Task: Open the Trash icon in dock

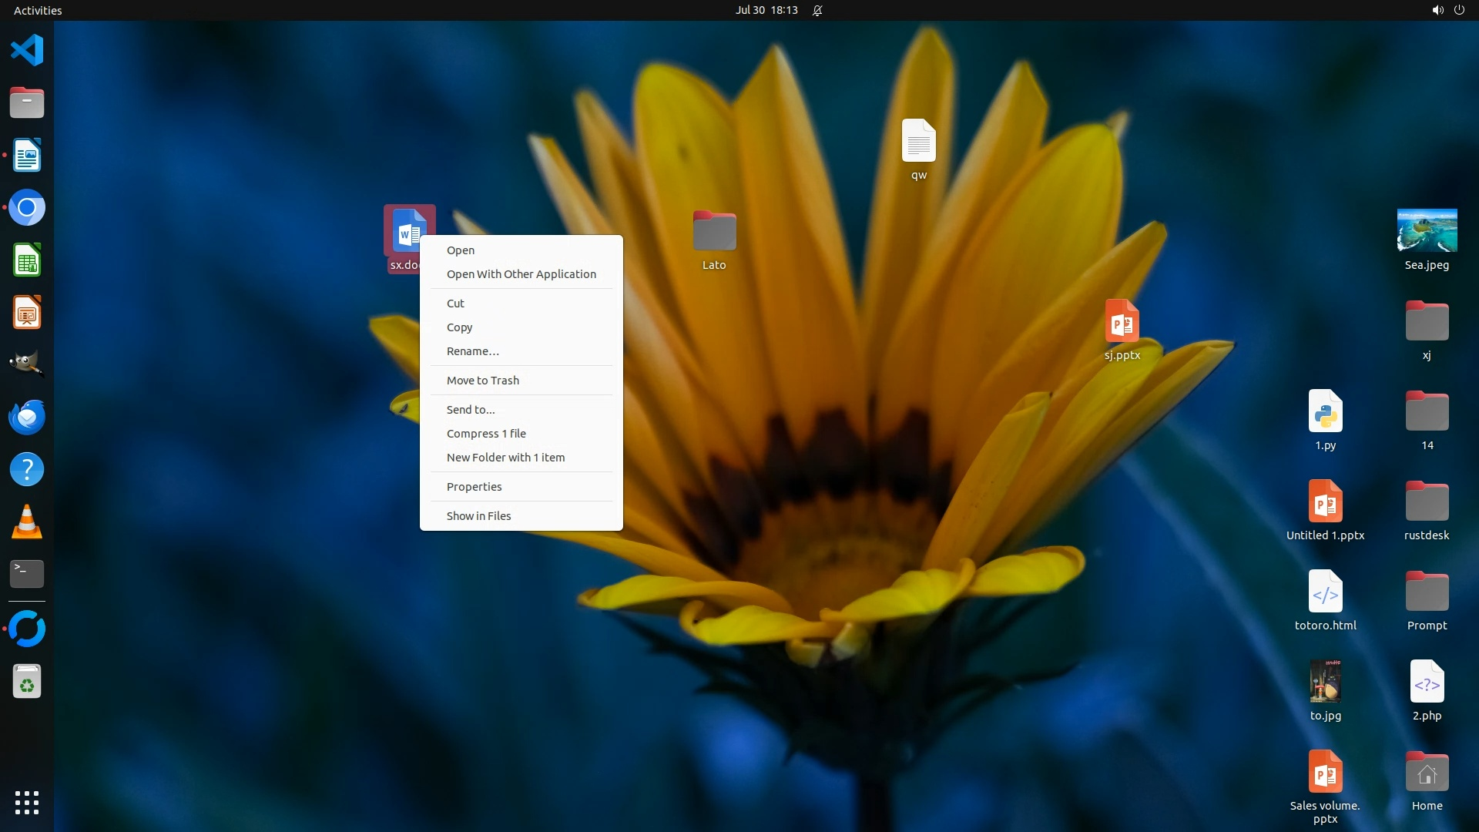Action: (27, 682)
